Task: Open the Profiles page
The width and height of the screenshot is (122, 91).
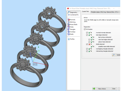Action: (x=72, y=39)
